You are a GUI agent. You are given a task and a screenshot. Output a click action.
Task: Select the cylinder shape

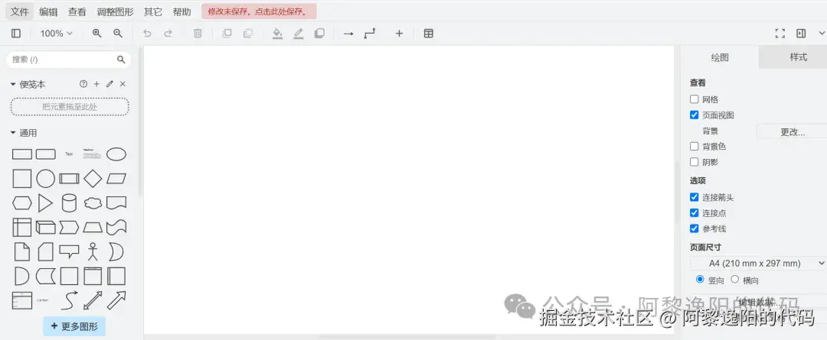[x=69, y=203]
